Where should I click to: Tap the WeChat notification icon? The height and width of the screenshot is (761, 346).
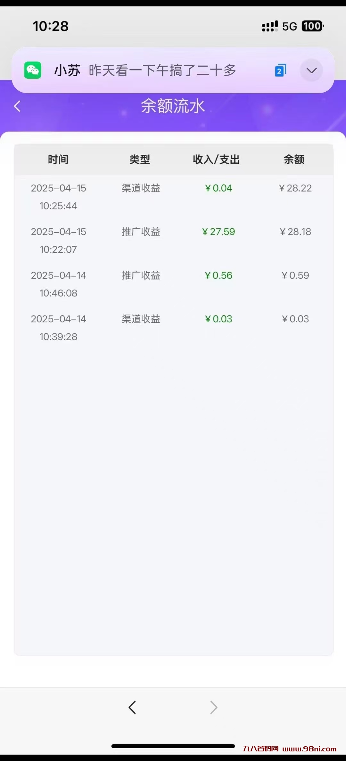point(33,70)
